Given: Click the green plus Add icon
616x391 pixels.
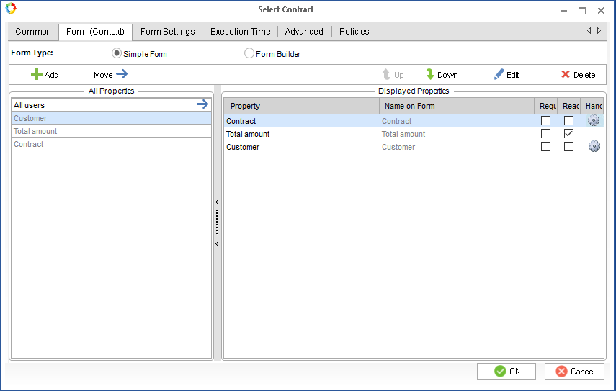Looking at the screenshot, I should 37,75.
